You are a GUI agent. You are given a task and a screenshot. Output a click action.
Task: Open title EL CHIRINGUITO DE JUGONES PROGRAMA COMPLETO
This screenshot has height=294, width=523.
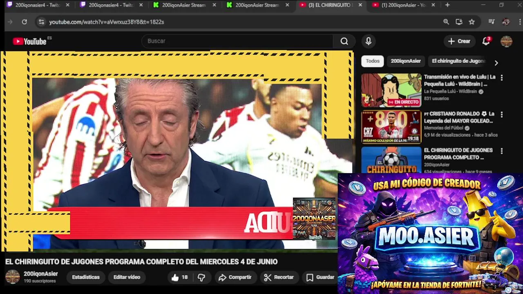tap(458, 154)
